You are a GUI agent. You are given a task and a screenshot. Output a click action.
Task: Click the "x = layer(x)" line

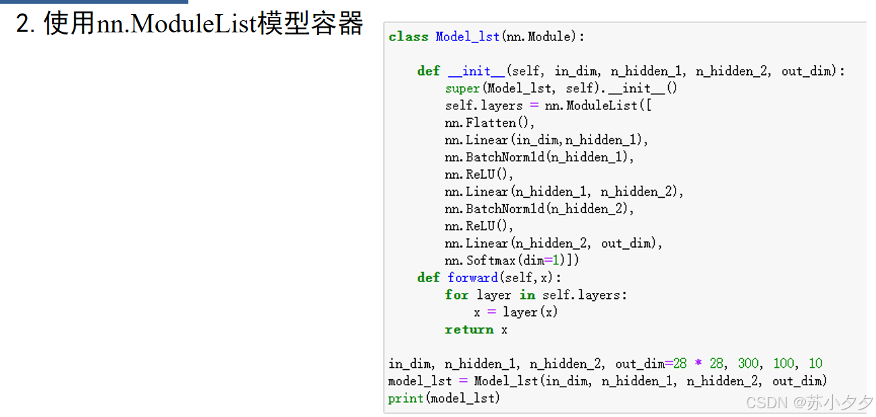click(516, 312)
